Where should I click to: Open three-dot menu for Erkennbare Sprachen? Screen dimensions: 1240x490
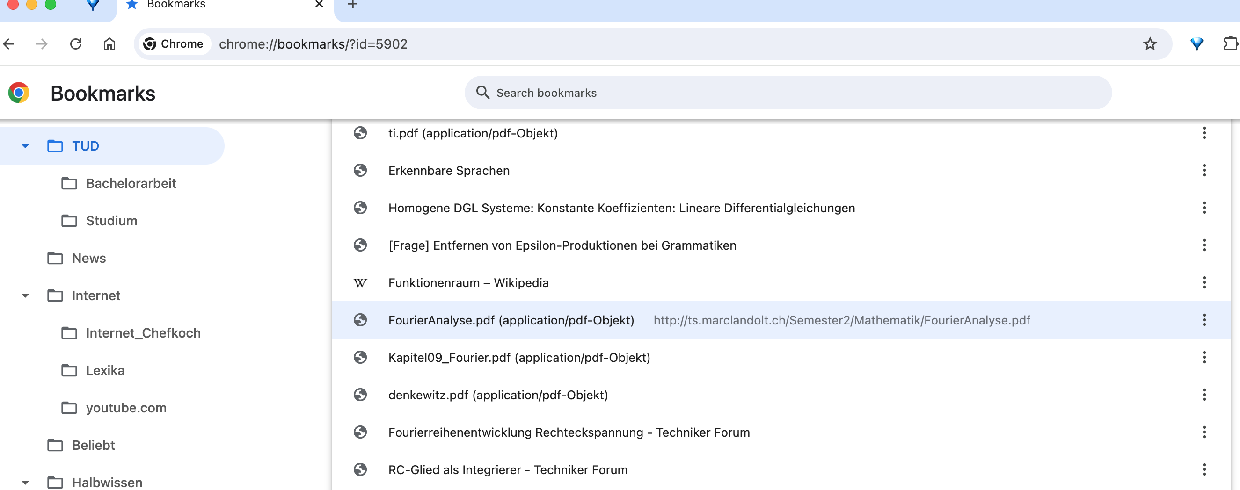coord(1204,171)
